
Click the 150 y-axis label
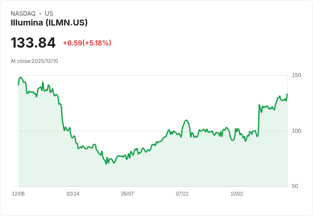tap(296, 75)
